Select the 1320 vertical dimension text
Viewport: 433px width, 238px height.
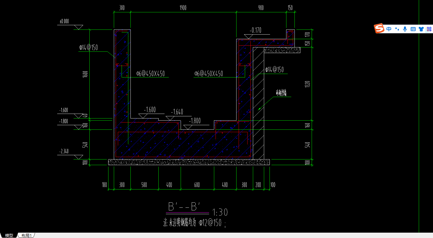[x=308, y=84]
